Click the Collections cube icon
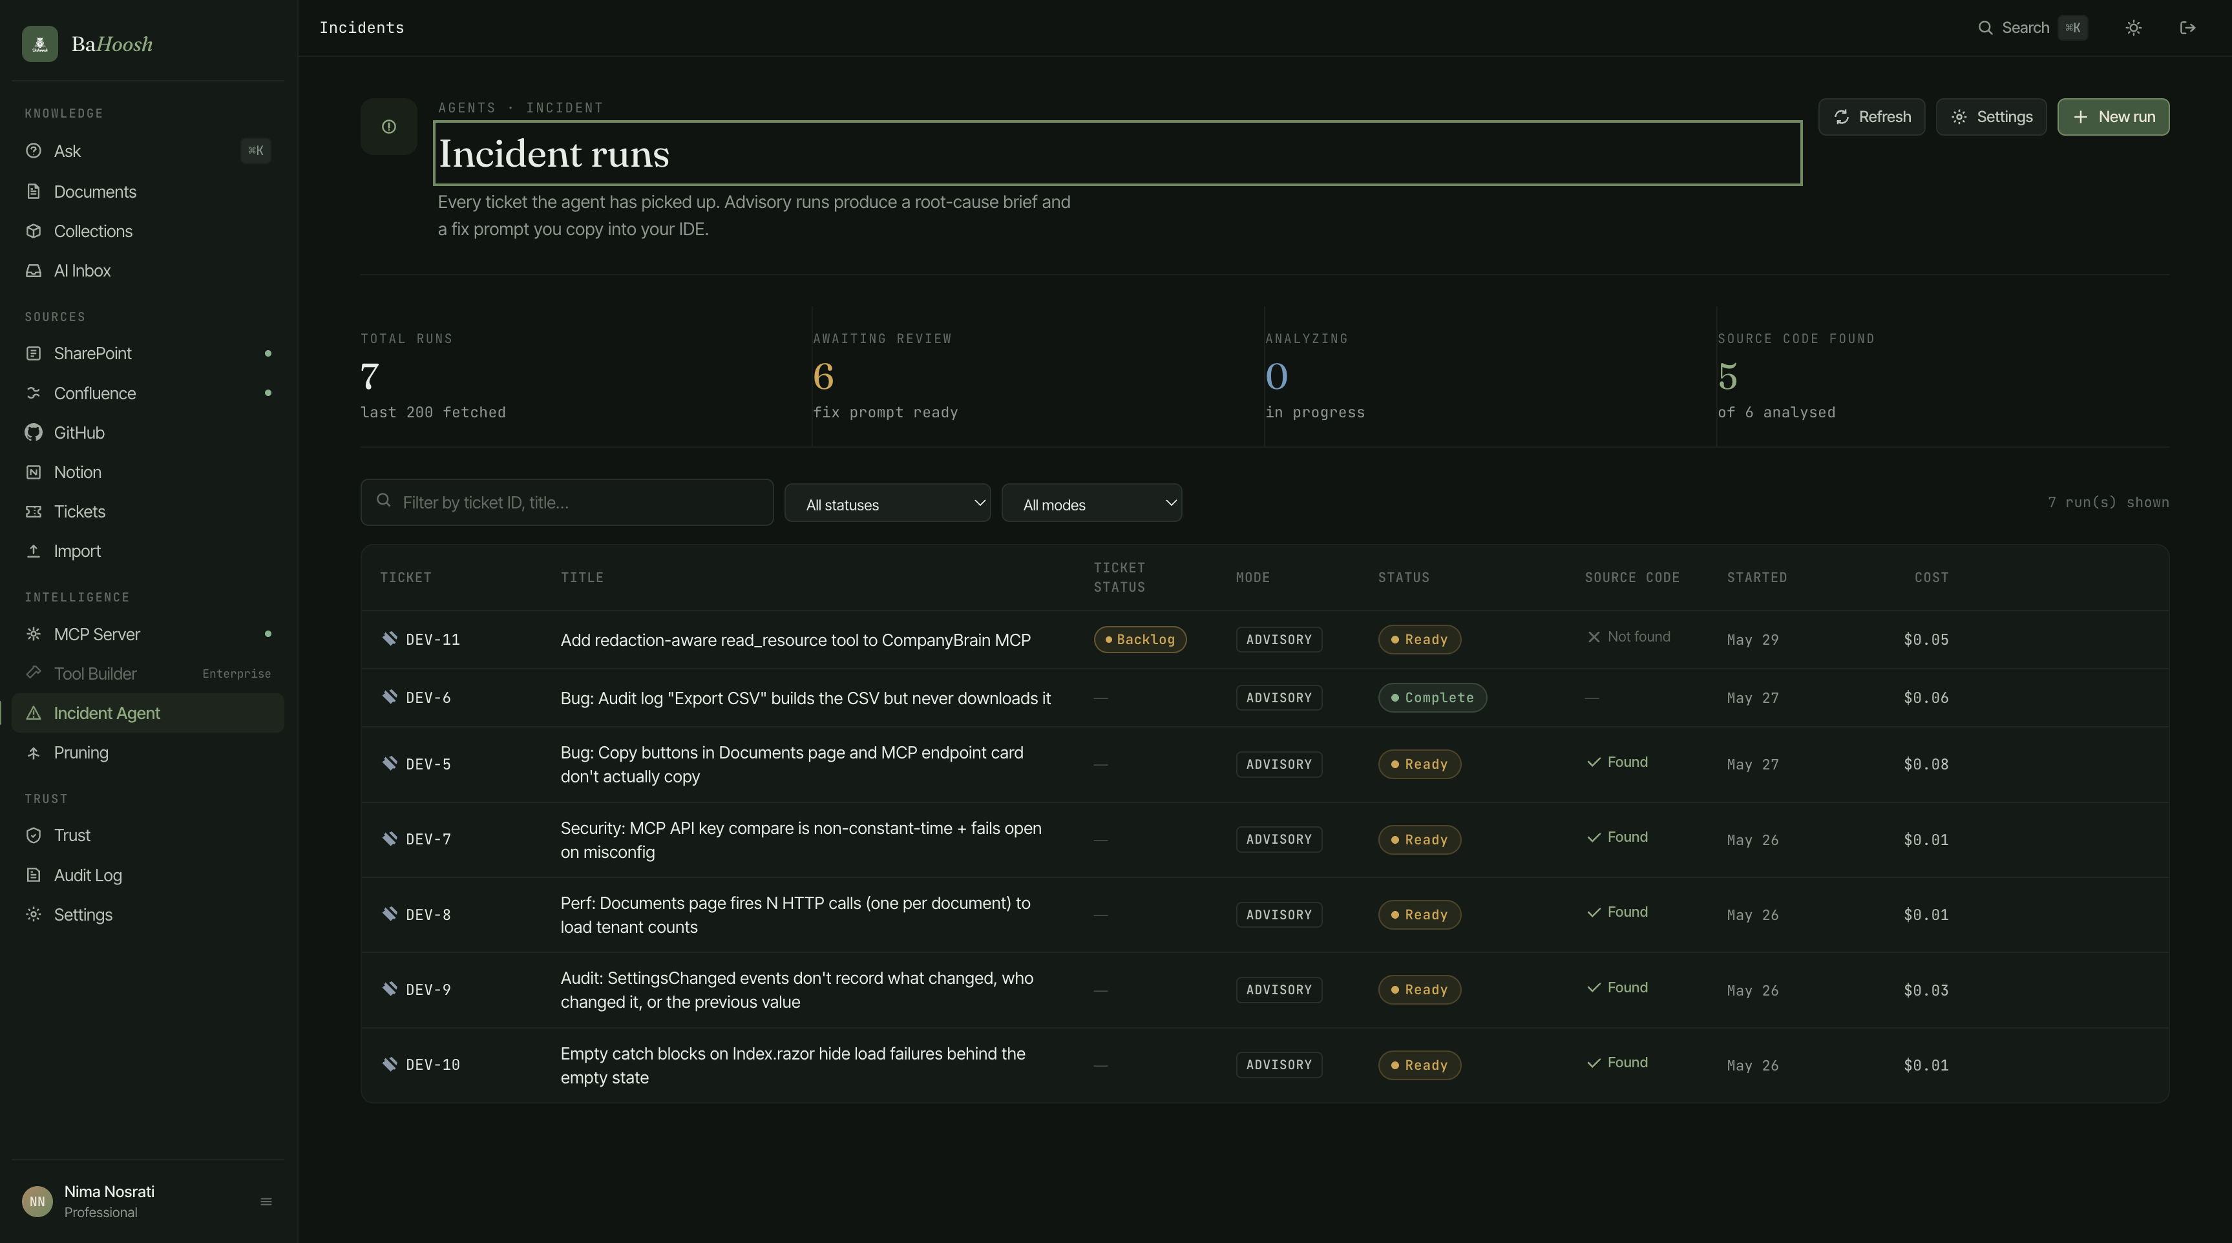 click(34, 231)
